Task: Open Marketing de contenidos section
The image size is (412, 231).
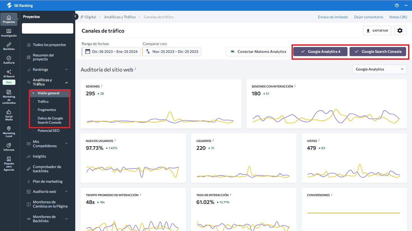Action: (9, 97)
